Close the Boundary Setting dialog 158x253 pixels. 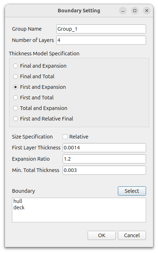pyautogui.click(x=147, y=11)
